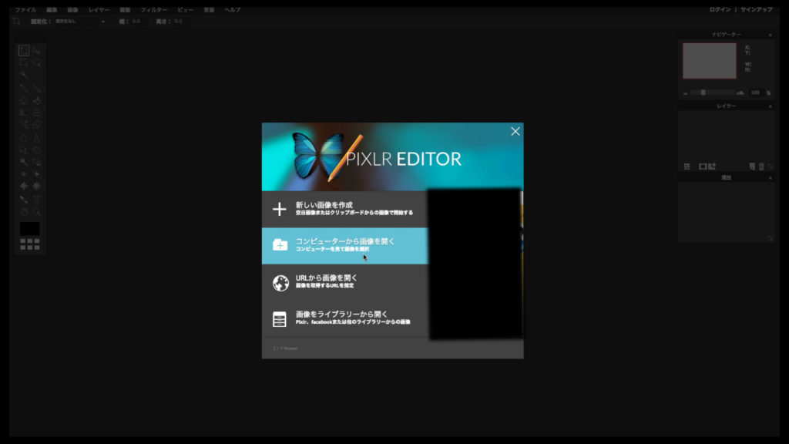The width and height of the screenshot is (789, 444).
Task: Open the ファイル menu
Action: 25,9
